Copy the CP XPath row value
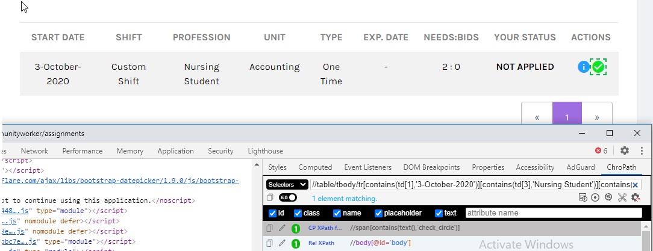 coord(269,228)
